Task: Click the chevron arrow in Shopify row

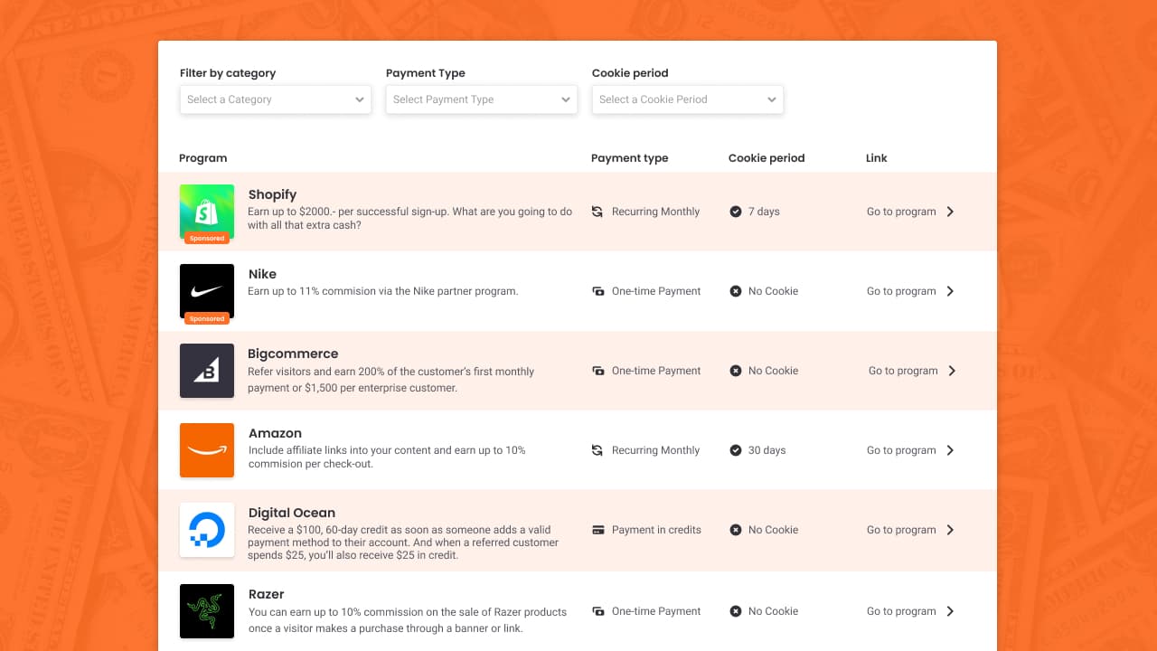Action: point(950,212)
